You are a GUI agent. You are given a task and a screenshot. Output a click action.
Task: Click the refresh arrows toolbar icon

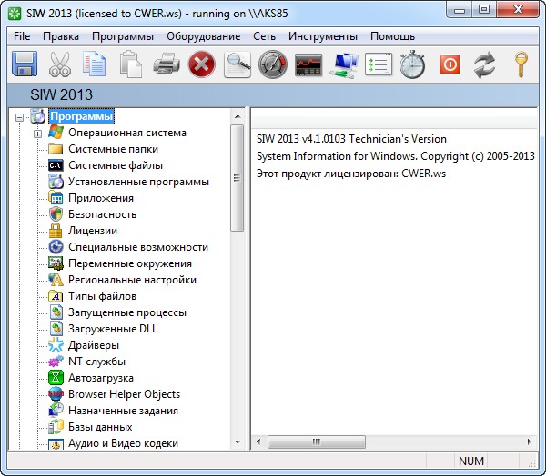(486, 65)
